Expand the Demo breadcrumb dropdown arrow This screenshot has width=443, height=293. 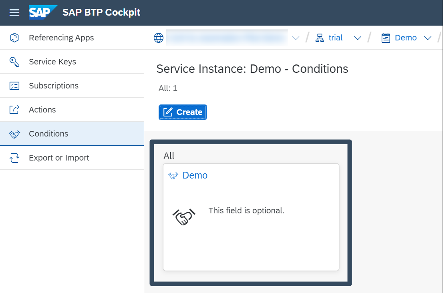coord(428,38)
